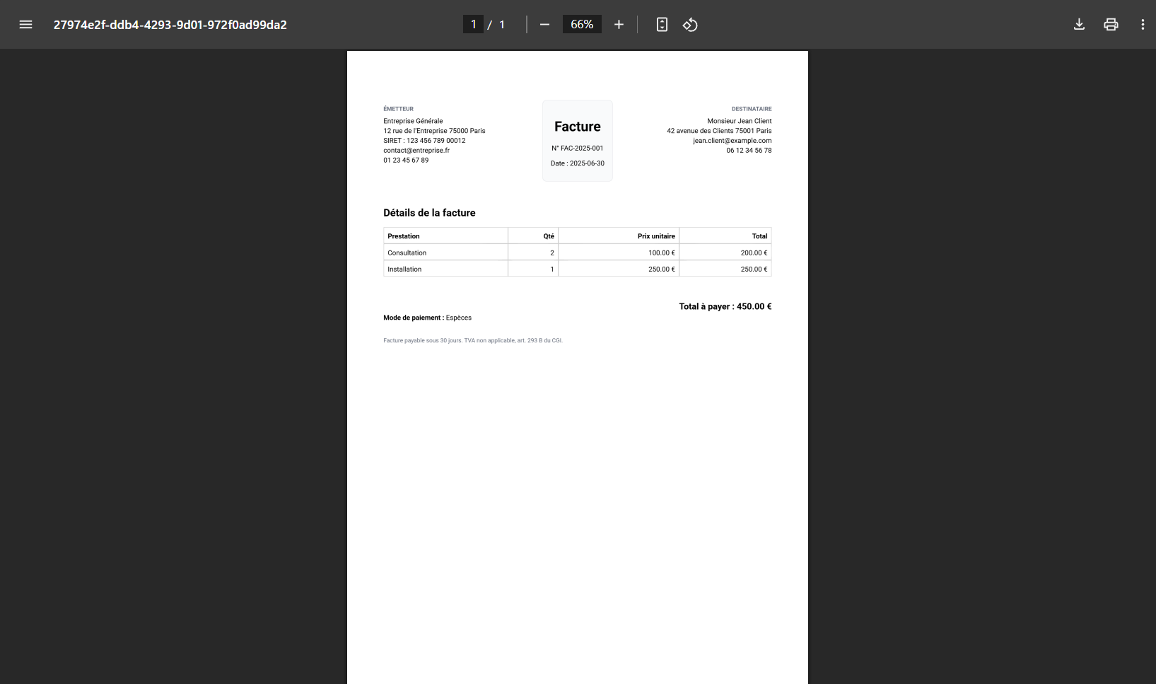Screen dimensions: 1156x684
Task: Click the 66% zoom level field
Action: tap(582, 25)
